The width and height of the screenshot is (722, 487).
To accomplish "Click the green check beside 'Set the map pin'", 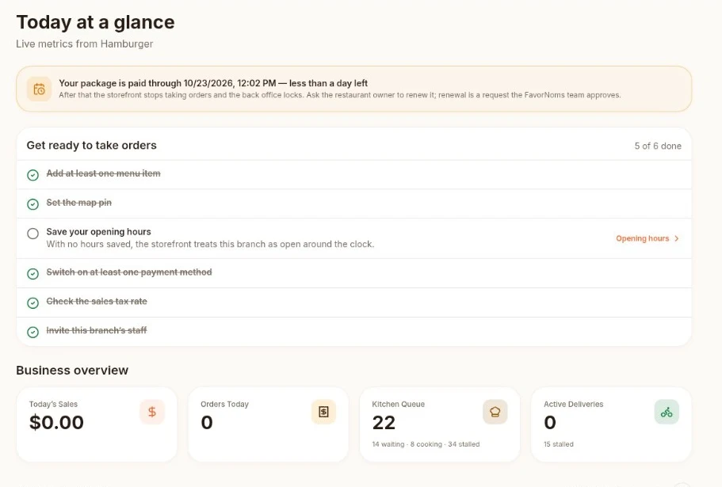I will click(x=32, y=204).
